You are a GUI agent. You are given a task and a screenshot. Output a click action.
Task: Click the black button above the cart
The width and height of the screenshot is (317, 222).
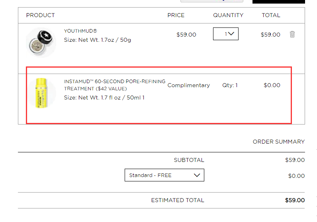coord(279,2)
